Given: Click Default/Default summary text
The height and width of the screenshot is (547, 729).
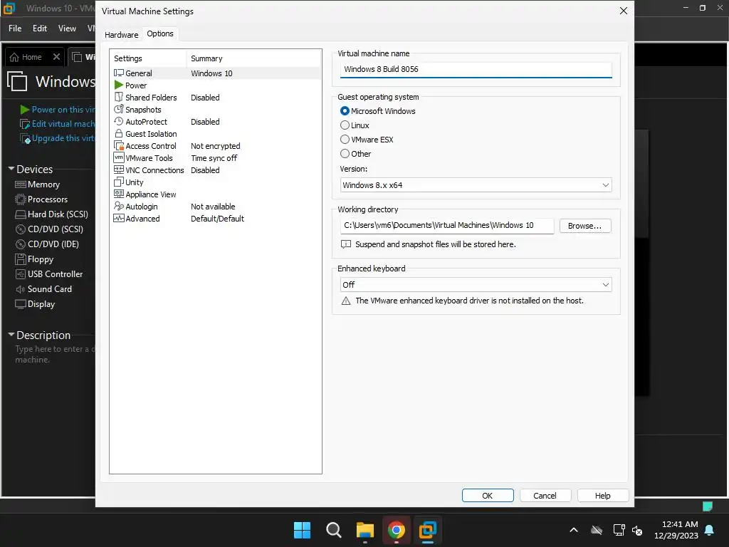Looking at the screenshot, I should coord(217,219).
